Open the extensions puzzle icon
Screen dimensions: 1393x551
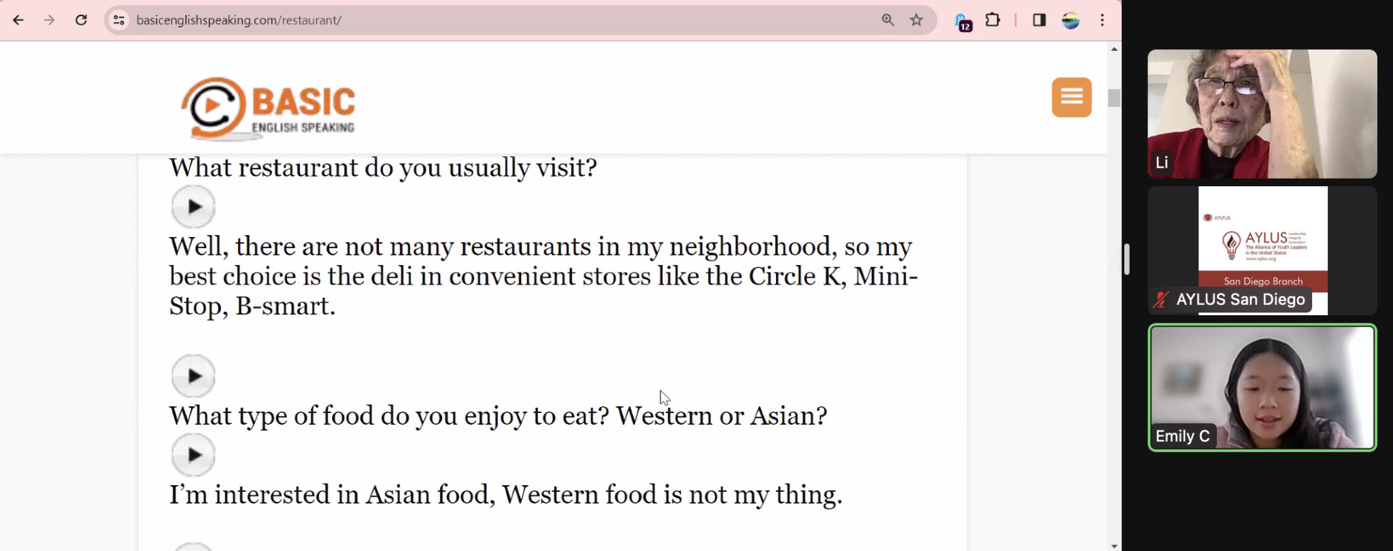pos(992,20)
